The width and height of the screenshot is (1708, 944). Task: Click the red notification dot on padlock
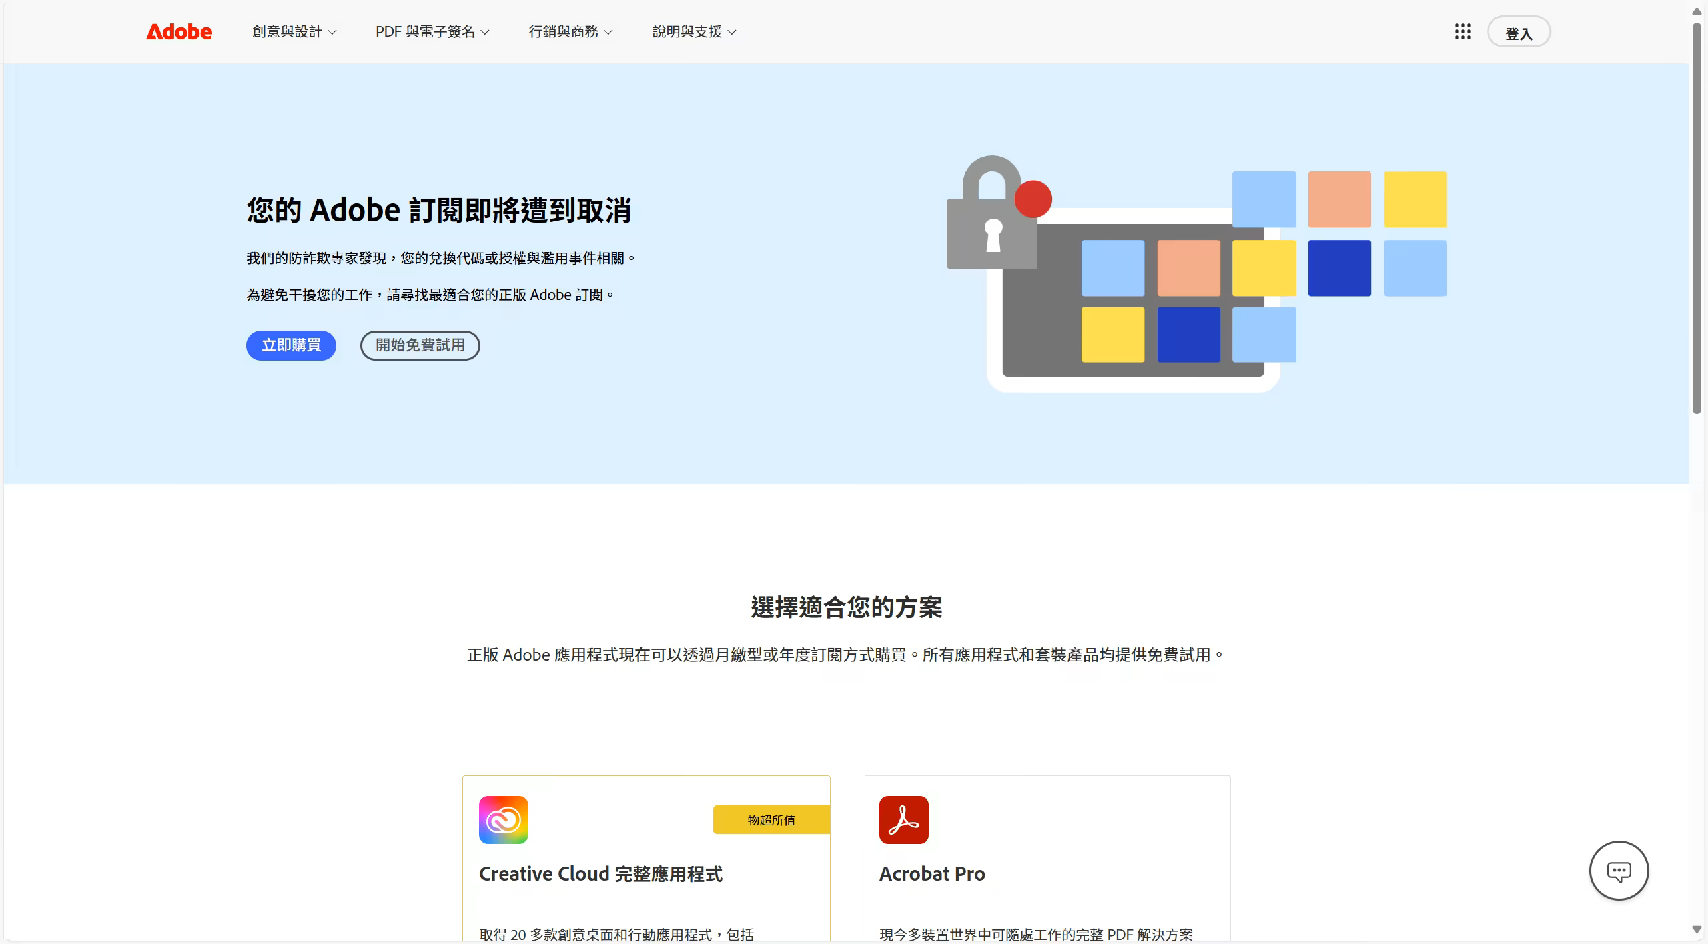(x=1033, y=199)
